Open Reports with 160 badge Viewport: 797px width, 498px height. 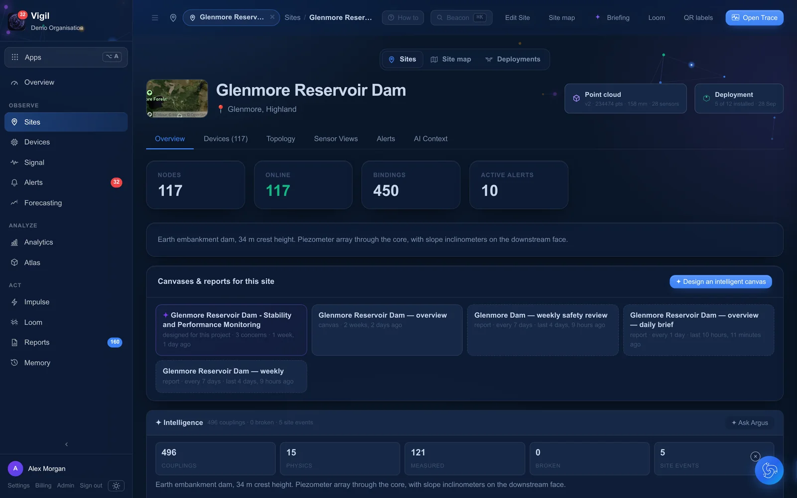tap(66, 342)
